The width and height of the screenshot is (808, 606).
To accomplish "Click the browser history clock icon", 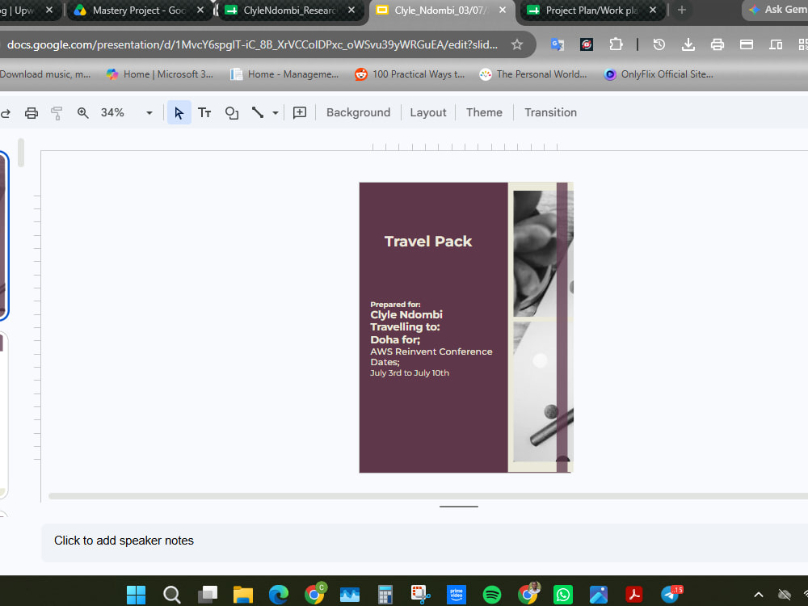I will coord(659,44).
